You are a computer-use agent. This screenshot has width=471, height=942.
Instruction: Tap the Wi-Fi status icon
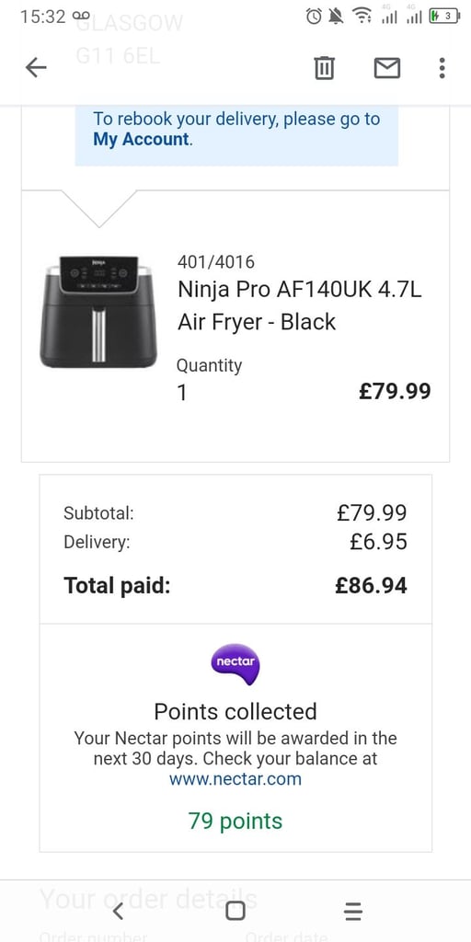[362, 17]
